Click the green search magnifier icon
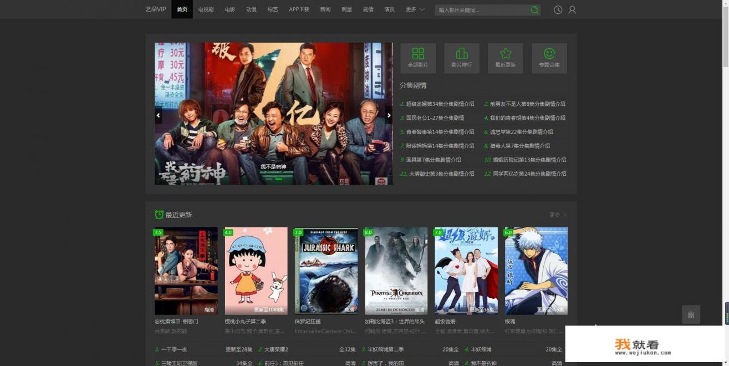 (534, 9)
